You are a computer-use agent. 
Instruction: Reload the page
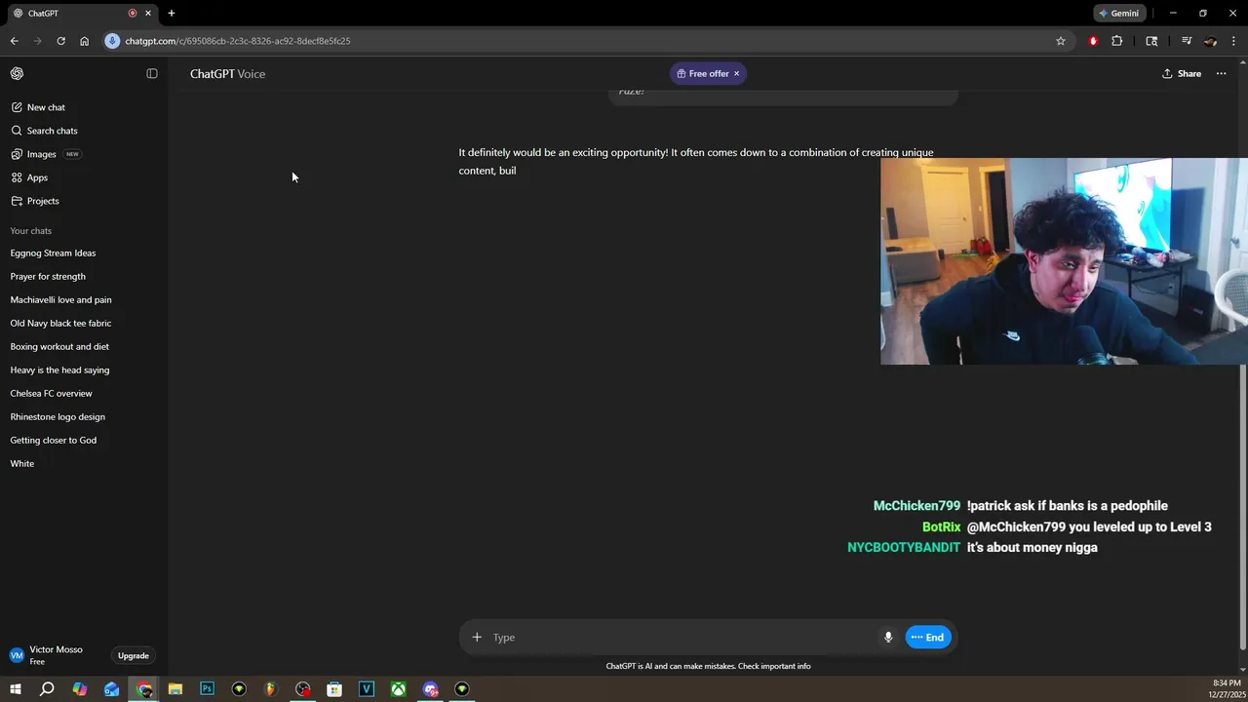point(60,41)
